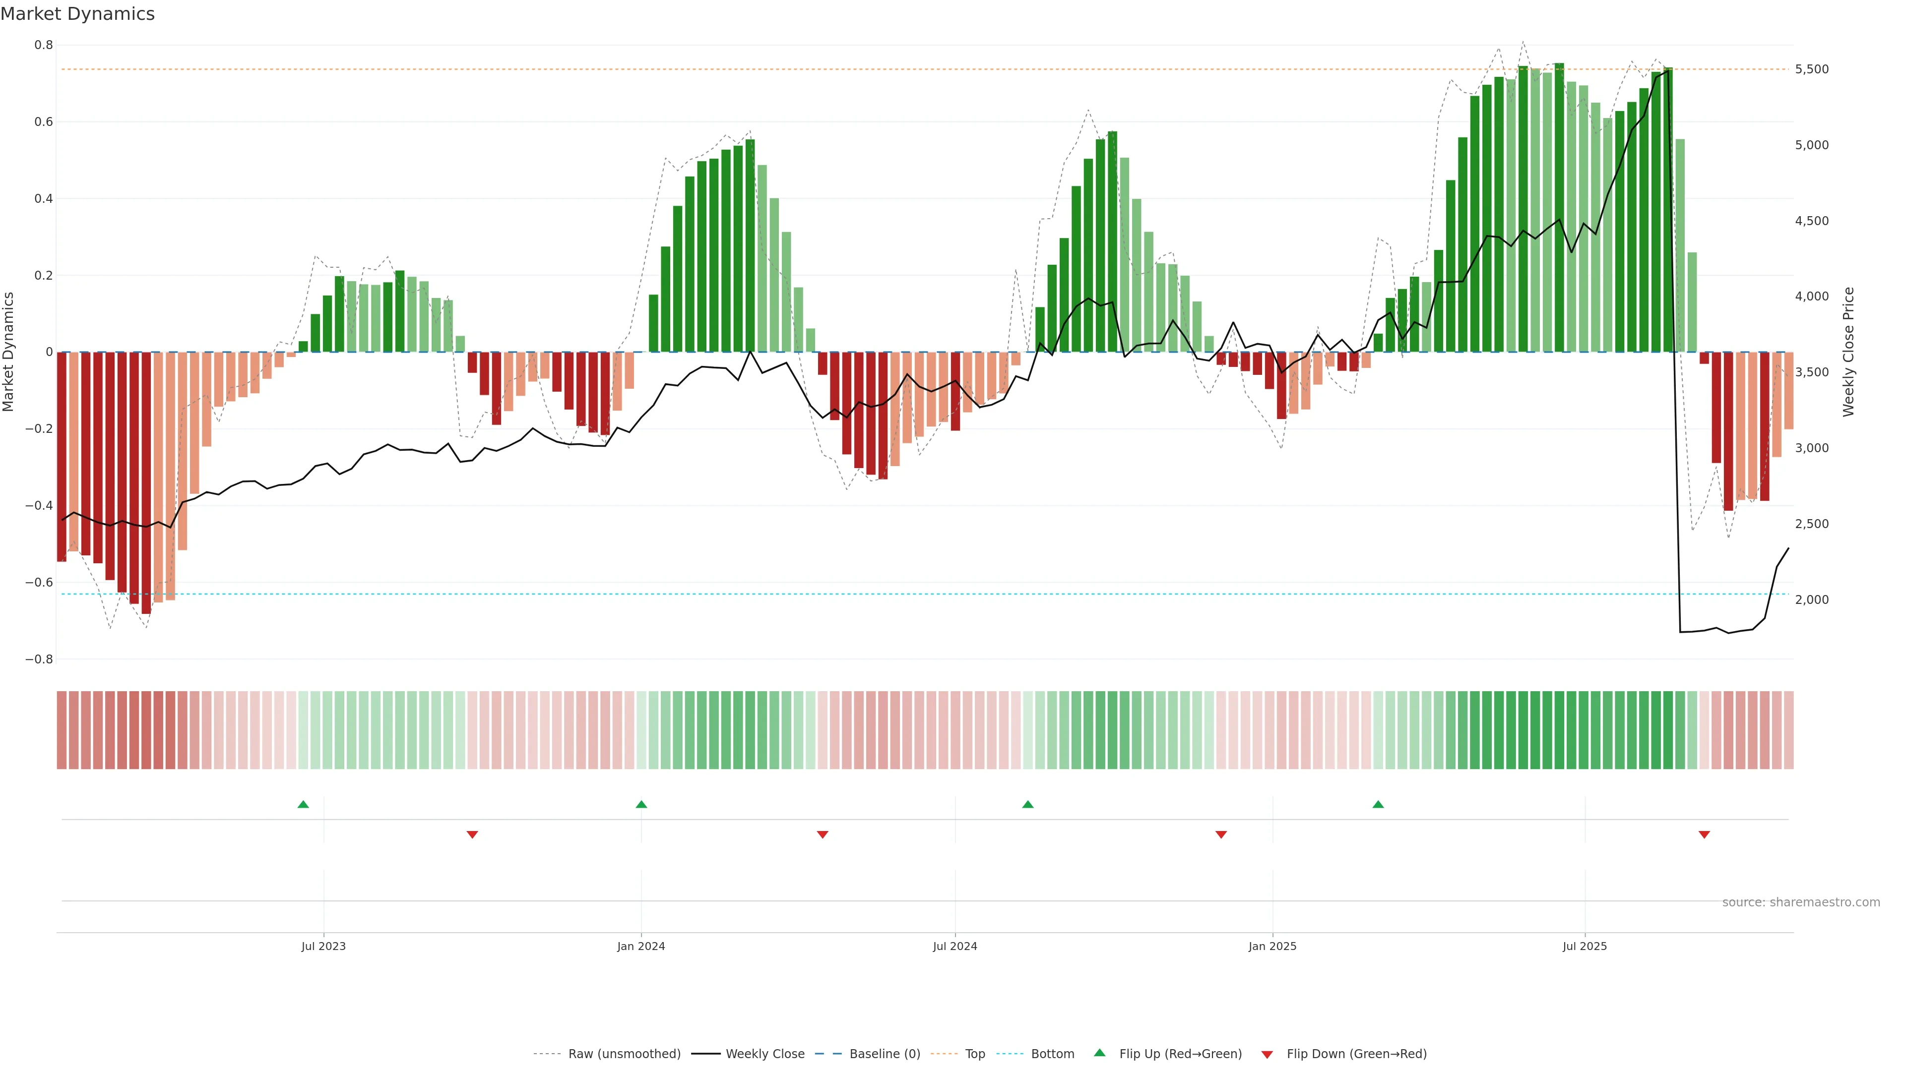This screenshot has width=1905, height=1071.
Task: Click the Weekly Close Price axis title
Action: click(x=1848, y=352)
